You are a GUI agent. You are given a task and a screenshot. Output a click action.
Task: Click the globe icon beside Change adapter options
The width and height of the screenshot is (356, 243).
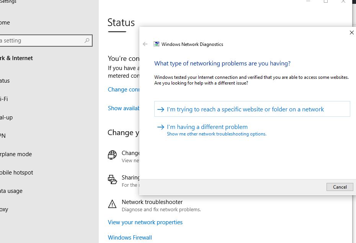pos(112,155)
